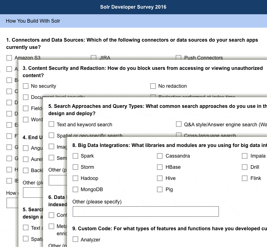Viewport: 267px width, 247px height.
Task: Click question 1 Connectors and Data Sources text
Action: [132, 43]
